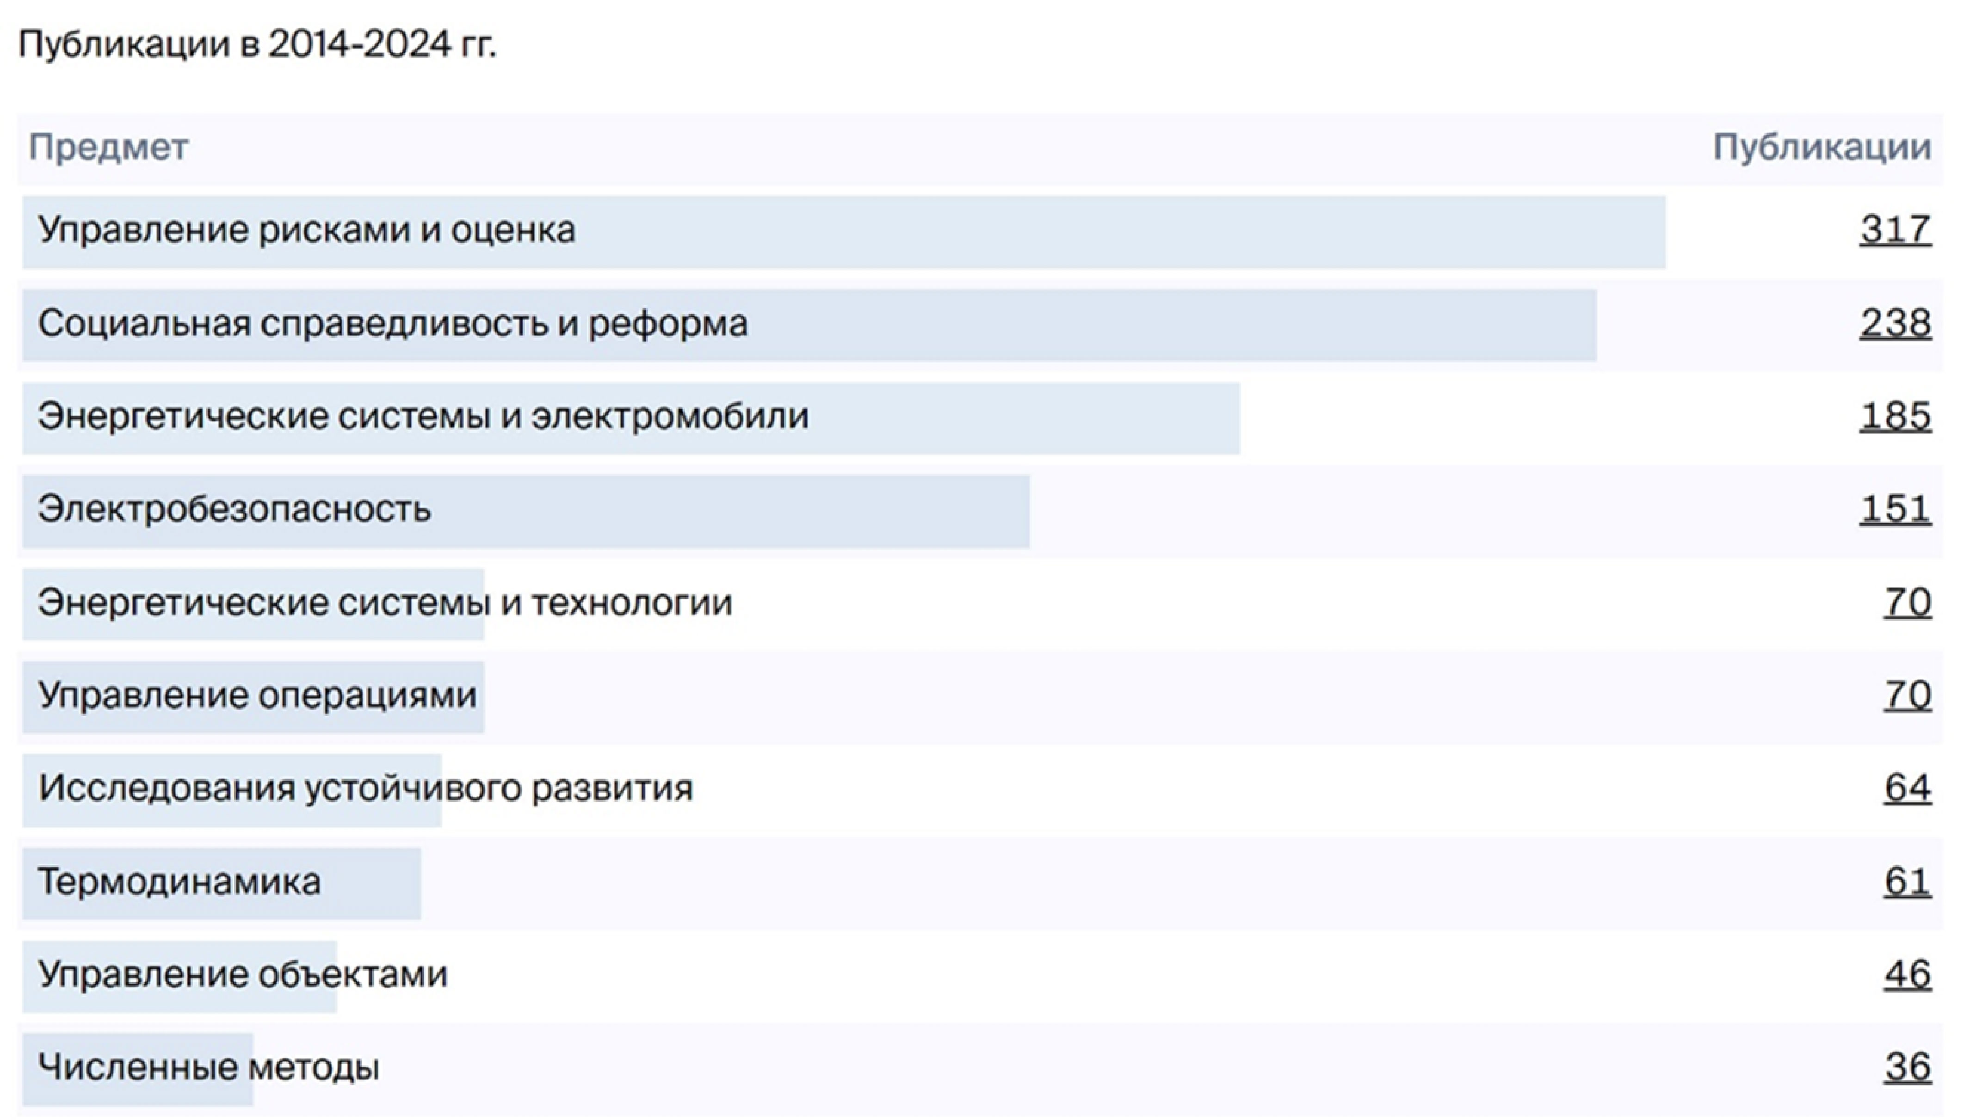Select the 'Электробезопасность' subject row
The width and height of the screenshot is (1970, 1120).
coord(234,509)
